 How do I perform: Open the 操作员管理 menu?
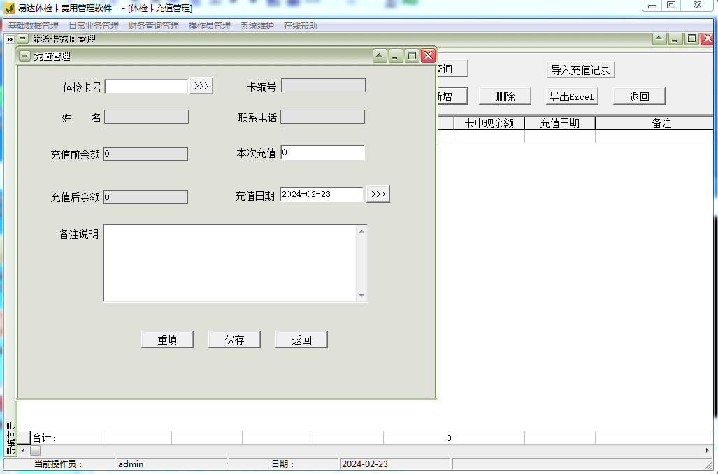click(x=209, y=26)
